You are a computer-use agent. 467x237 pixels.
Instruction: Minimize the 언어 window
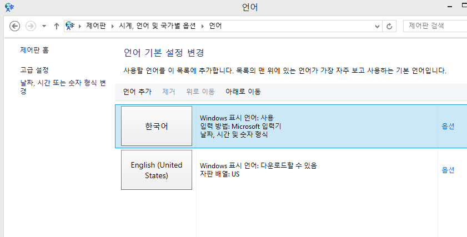(450, 7)
